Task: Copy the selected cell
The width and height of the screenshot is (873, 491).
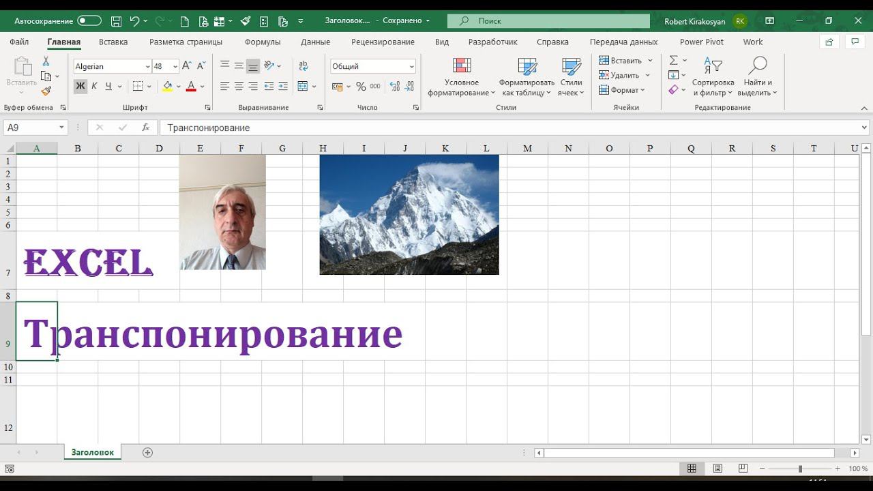Action: [x=46, y=76]
